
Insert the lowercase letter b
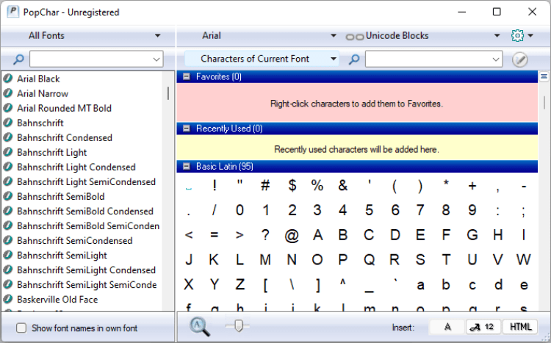[x=446, y=285]
